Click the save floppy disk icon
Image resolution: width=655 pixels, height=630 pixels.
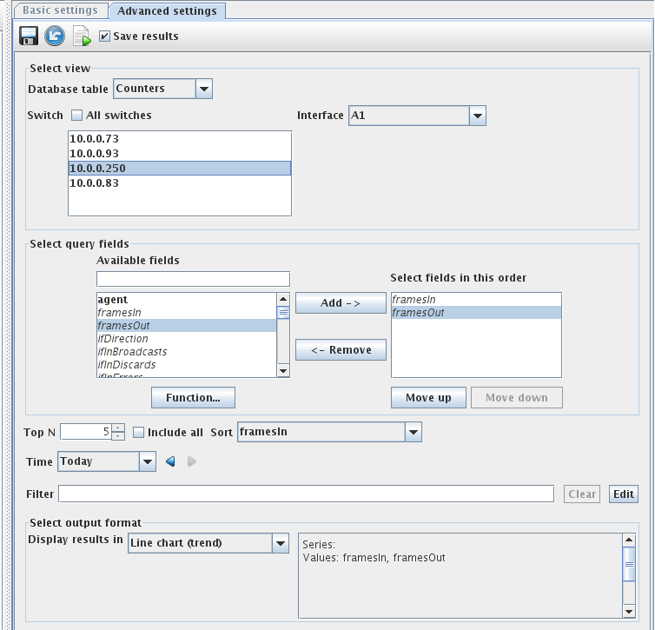click(x=29, y=36)
